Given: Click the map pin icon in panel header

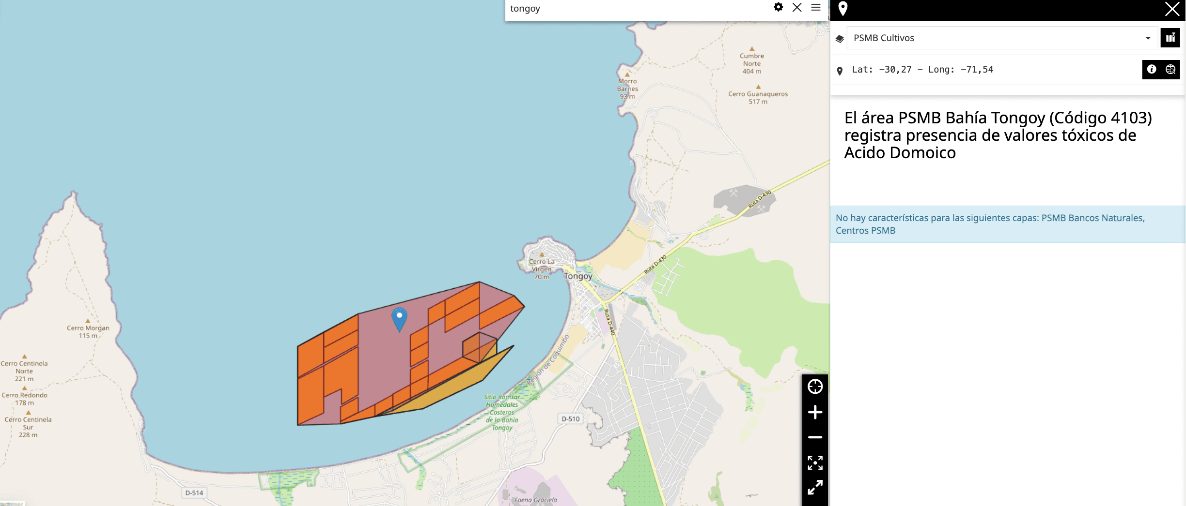Looking at the screenshot, I should pos(843,9).
